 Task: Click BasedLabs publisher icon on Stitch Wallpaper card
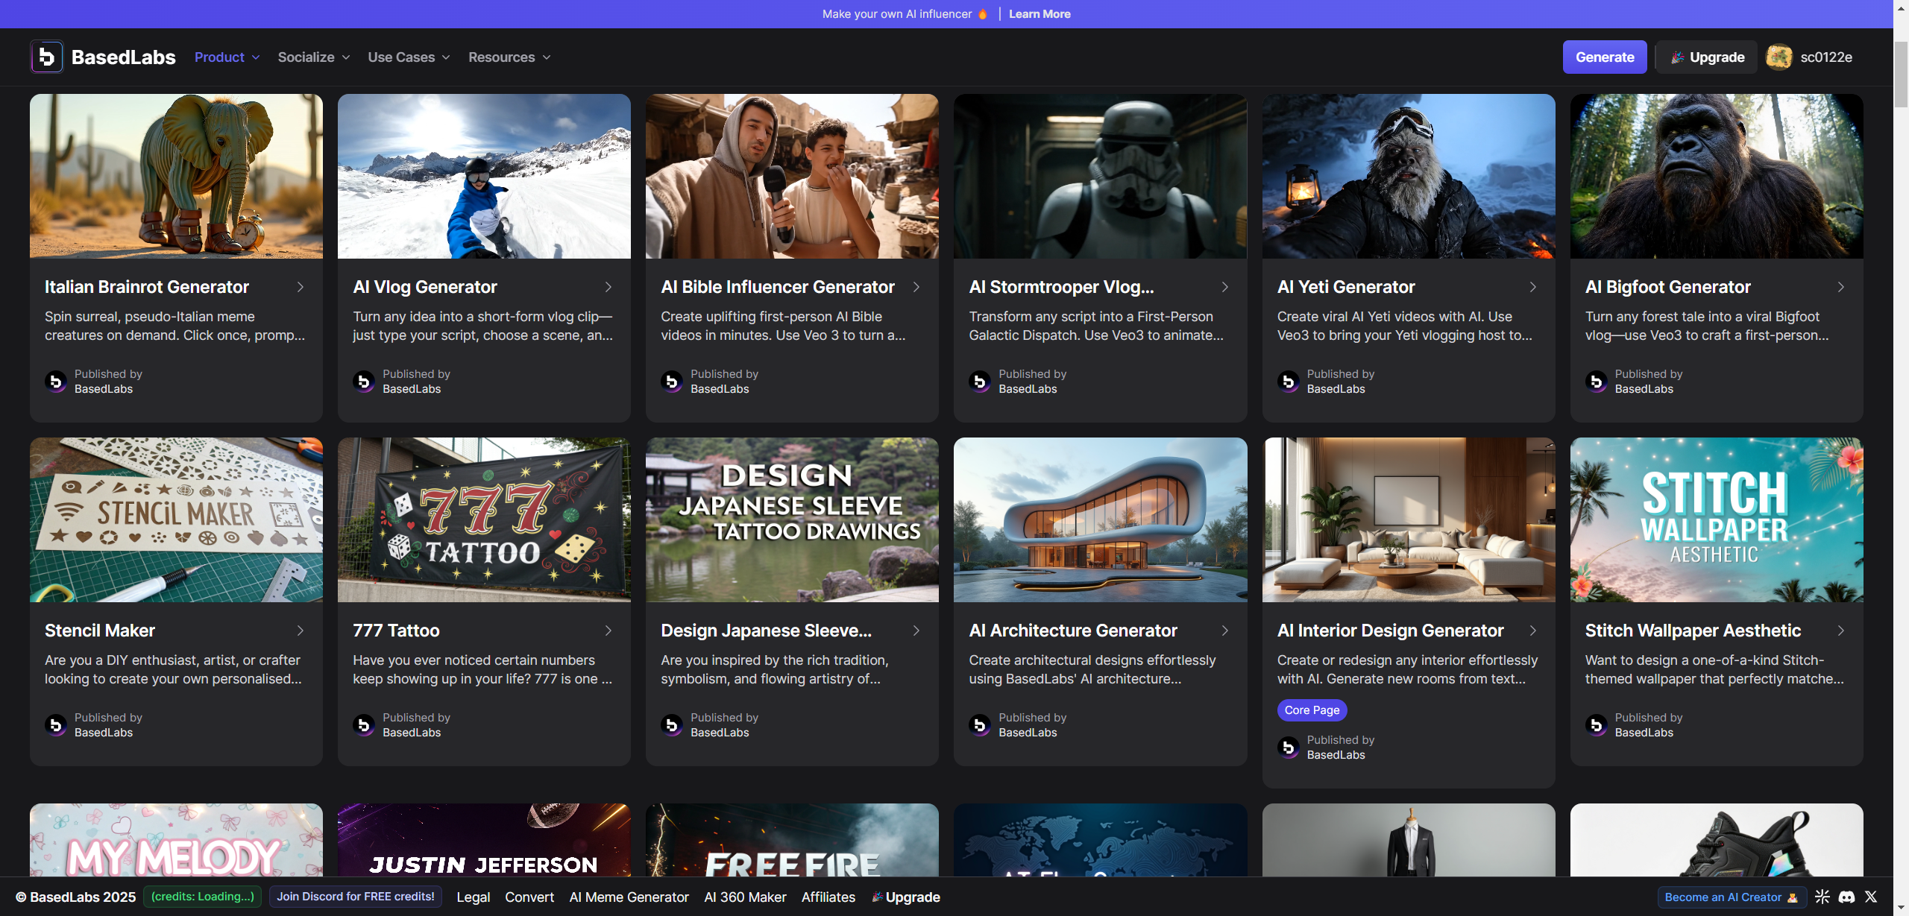tap(1597, 725)
